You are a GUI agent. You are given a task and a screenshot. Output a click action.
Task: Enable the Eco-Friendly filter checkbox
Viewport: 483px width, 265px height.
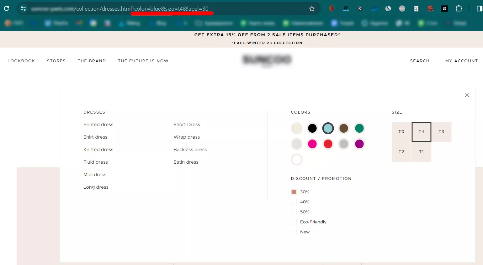point(294,222)
